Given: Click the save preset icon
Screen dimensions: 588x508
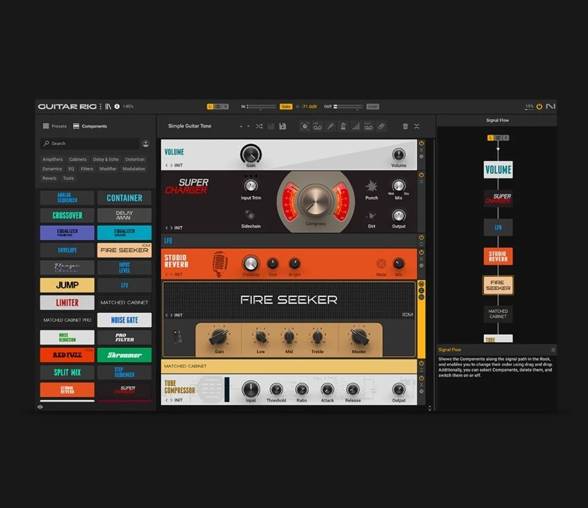Looking at the screenshot, I should pos(282,126).
